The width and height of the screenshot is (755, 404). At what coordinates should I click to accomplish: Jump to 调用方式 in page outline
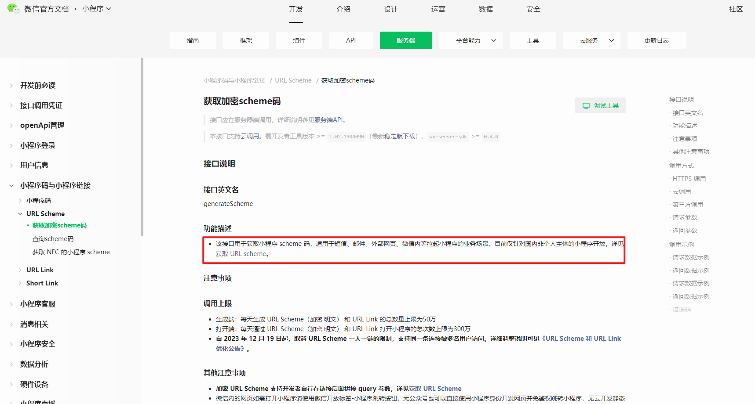click(x=682, y=166)
